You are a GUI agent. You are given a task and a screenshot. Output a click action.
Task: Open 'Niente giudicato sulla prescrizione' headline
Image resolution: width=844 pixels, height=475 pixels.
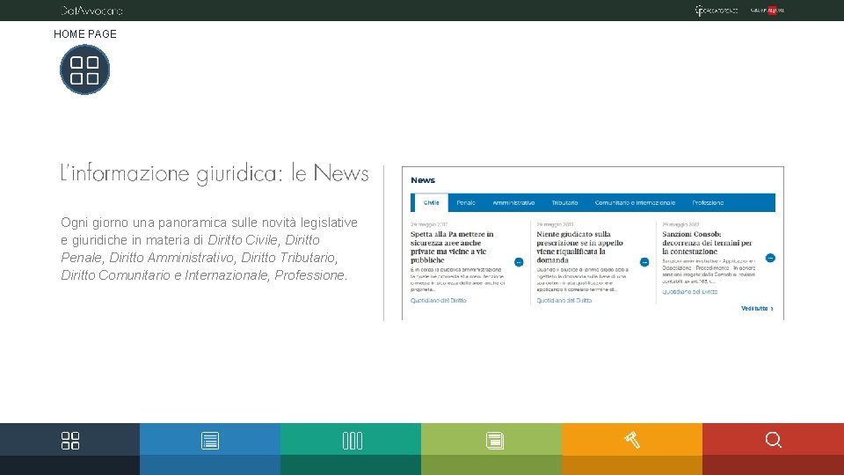(579, 247)
